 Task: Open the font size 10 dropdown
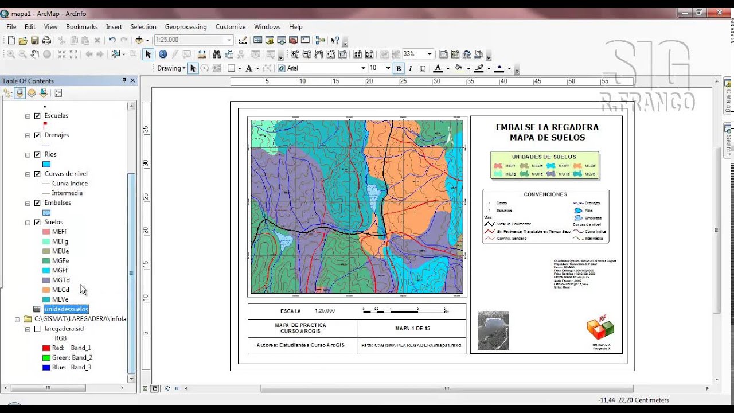click(x=388, y=68)
